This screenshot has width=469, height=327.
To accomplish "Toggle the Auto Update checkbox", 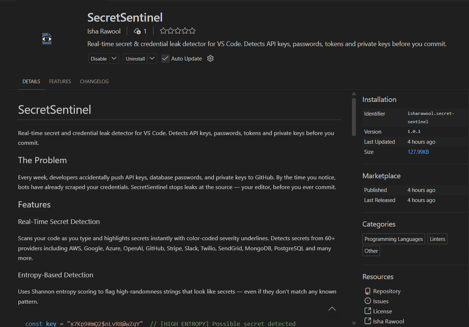I will [165, 58].
